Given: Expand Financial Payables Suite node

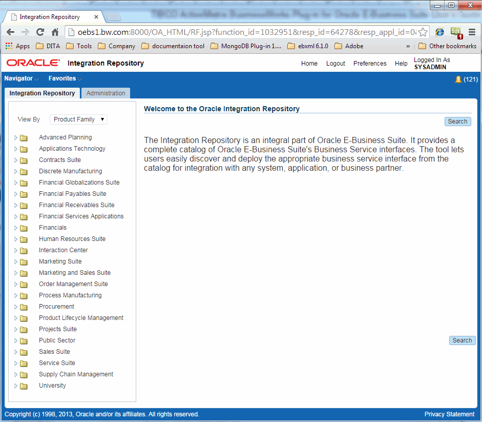Looking at the screenshot, I should click(x=16, y=194).
